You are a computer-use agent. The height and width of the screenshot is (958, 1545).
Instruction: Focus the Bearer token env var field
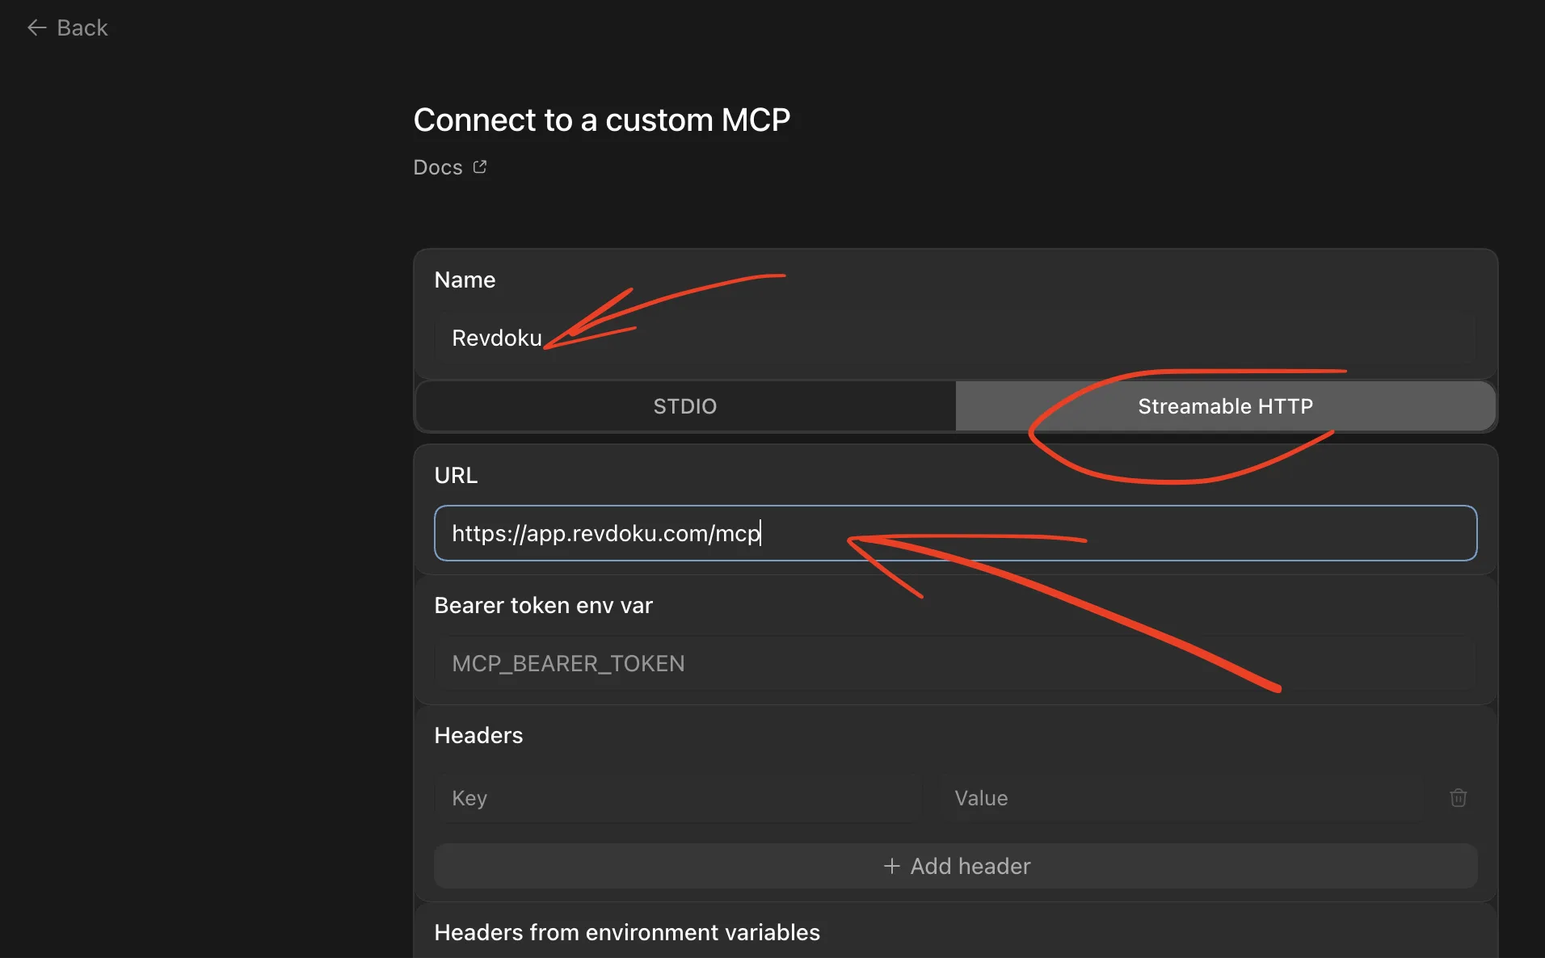955,663
